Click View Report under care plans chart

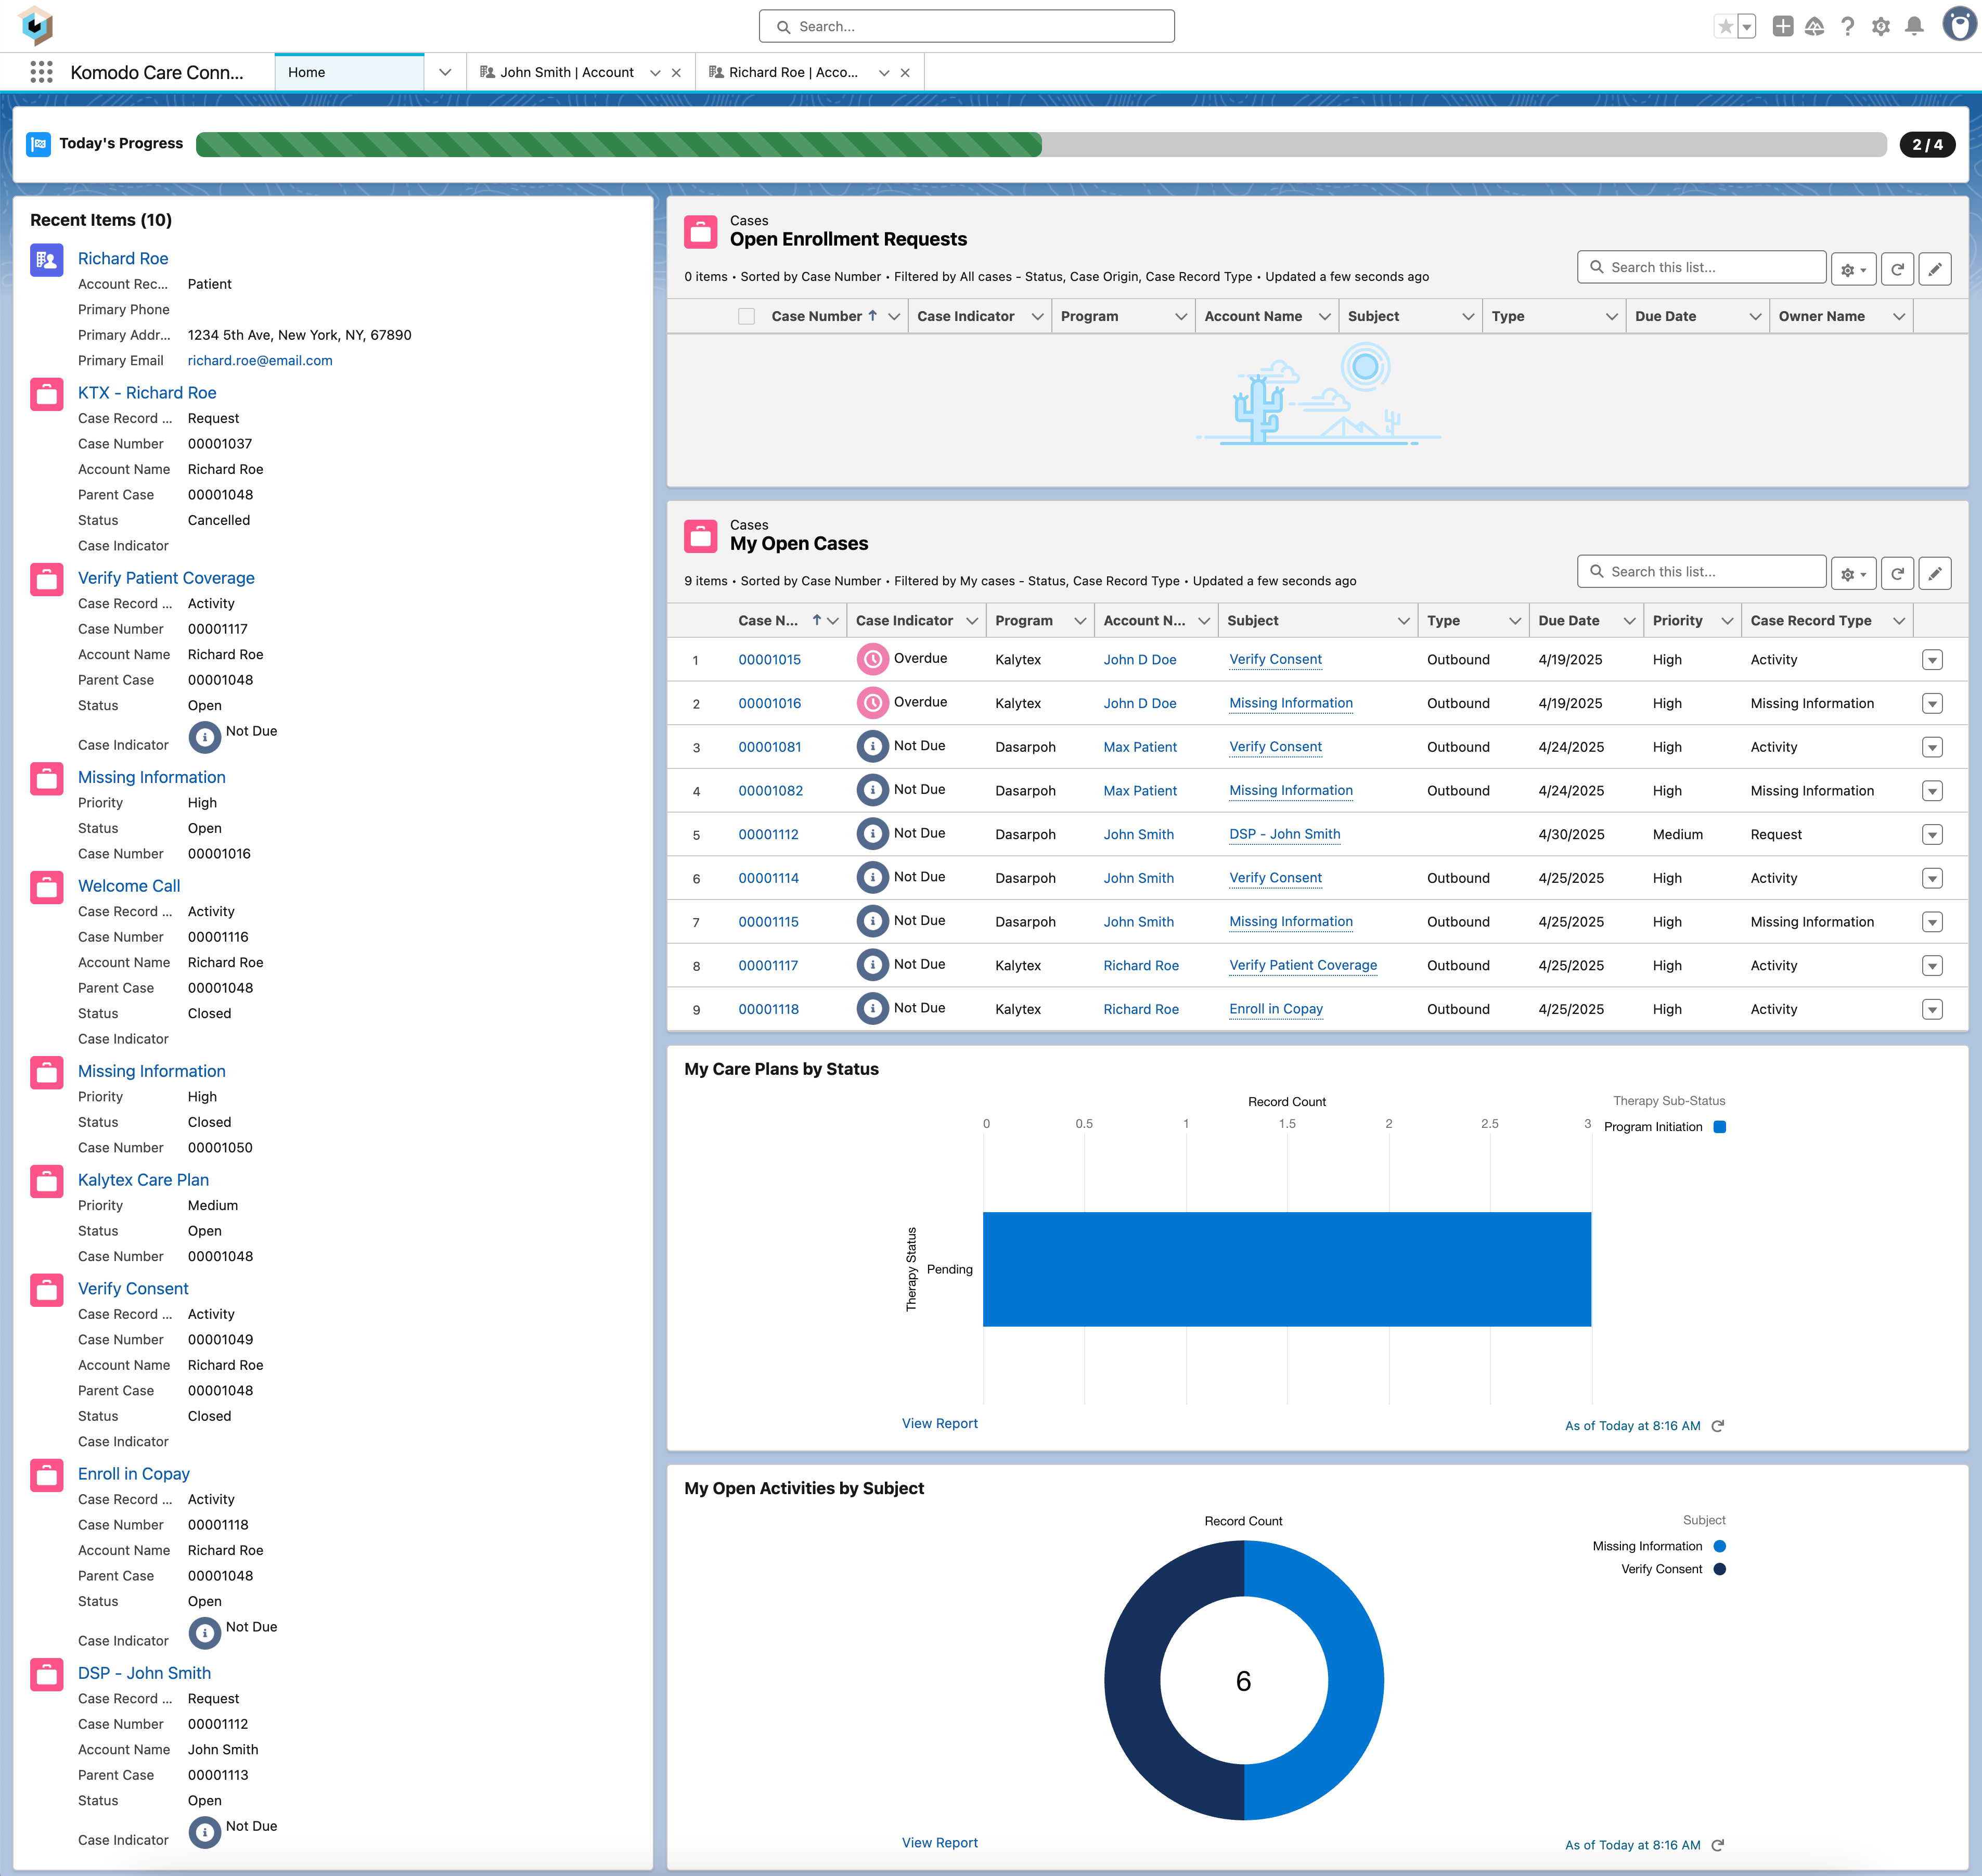tap(939, 1423)
